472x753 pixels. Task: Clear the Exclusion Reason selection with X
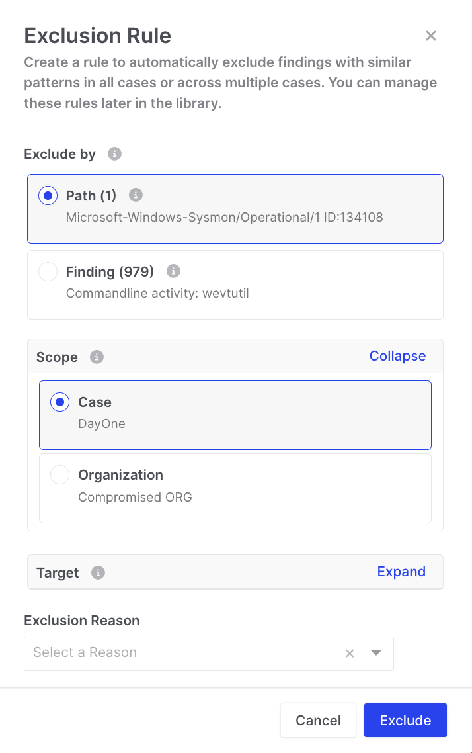point(350,654)
